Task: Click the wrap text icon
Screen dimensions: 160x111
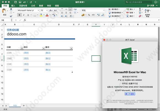Action: [75, 9]
